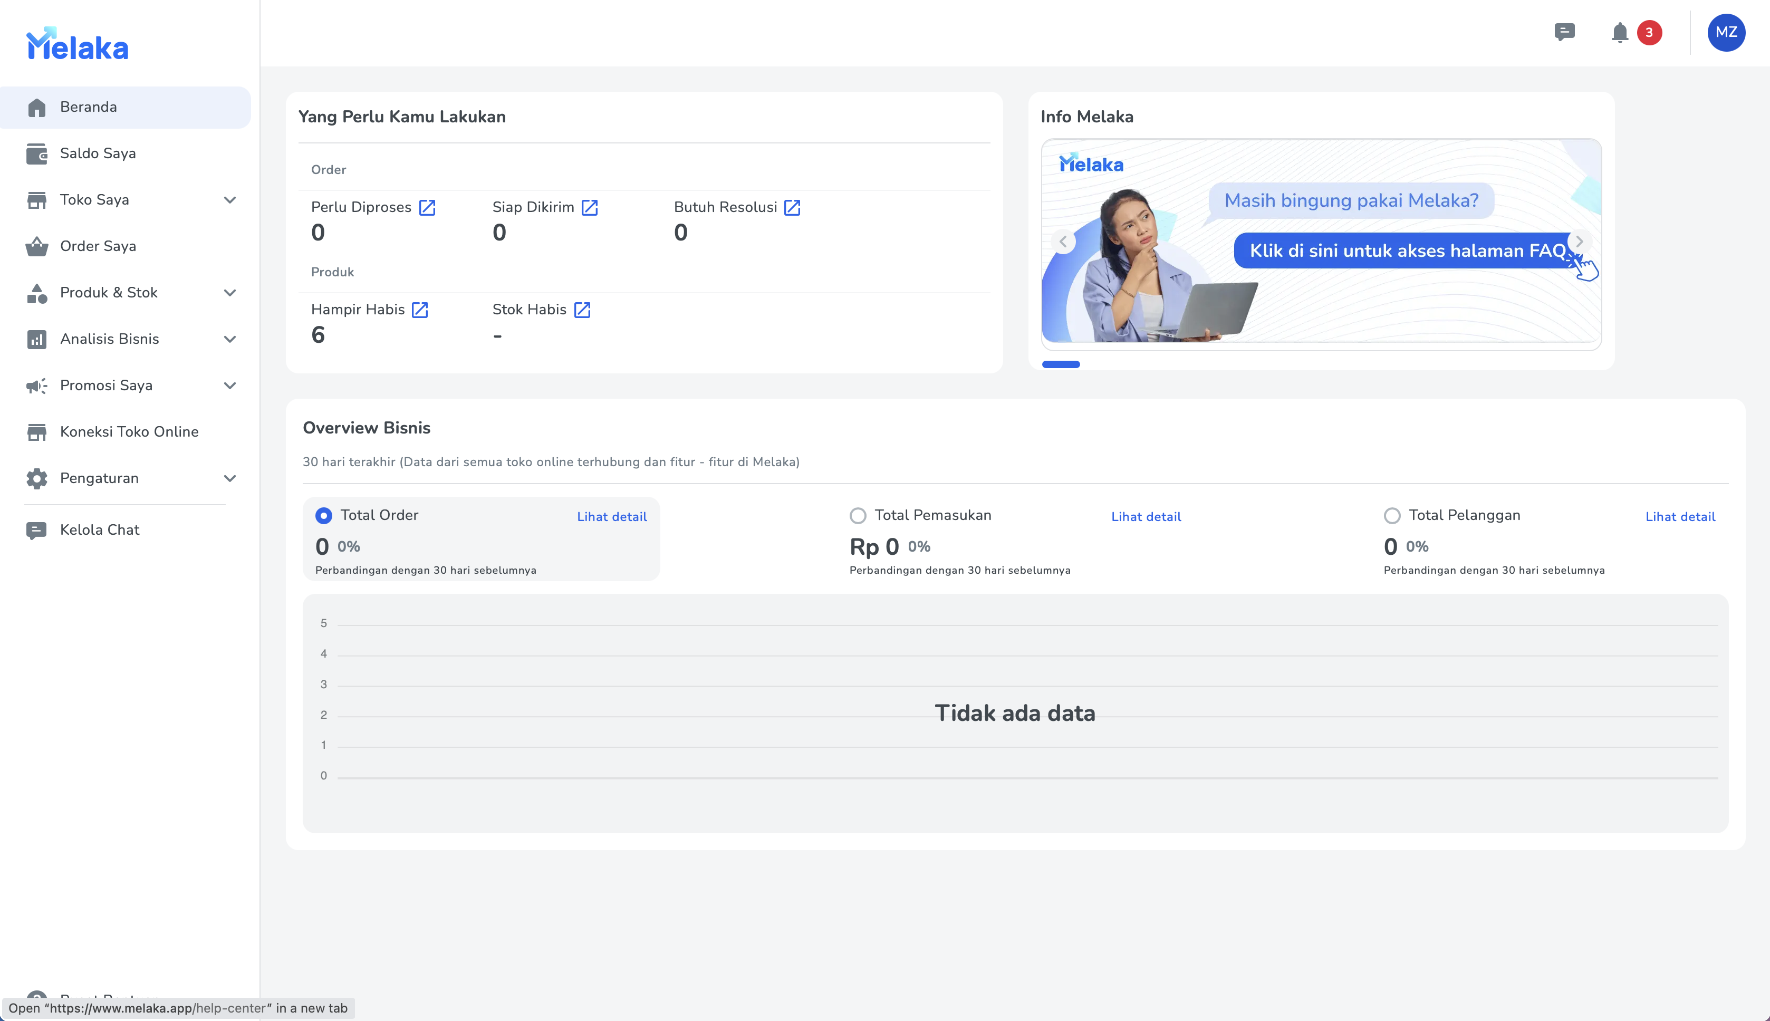Click the Rp 0 pemasukan value
The width and height of the screenshot is (1770, 1021).
(x=874, y=546)
